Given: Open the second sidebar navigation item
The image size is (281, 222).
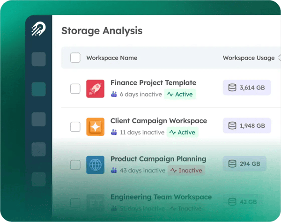Looking at the screenshot, I should point(38,89).
